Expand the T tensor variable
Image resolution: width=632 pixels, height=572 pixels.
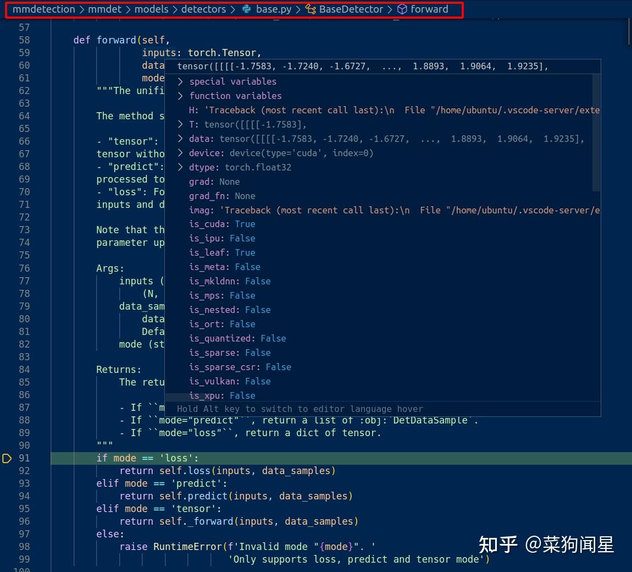coord(180,124)
